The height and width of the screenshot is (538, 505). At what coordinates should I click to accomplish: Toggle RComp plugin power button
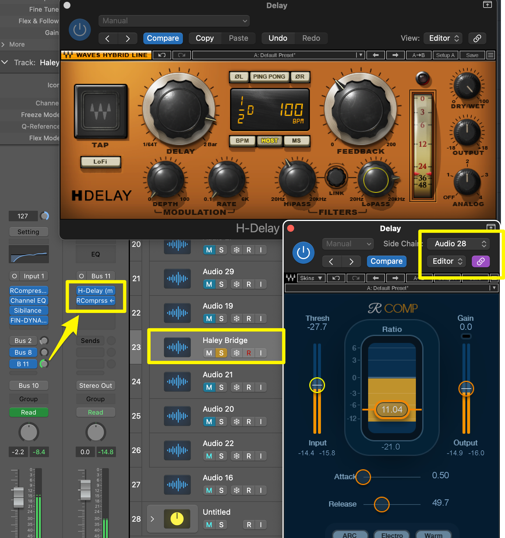303,252
